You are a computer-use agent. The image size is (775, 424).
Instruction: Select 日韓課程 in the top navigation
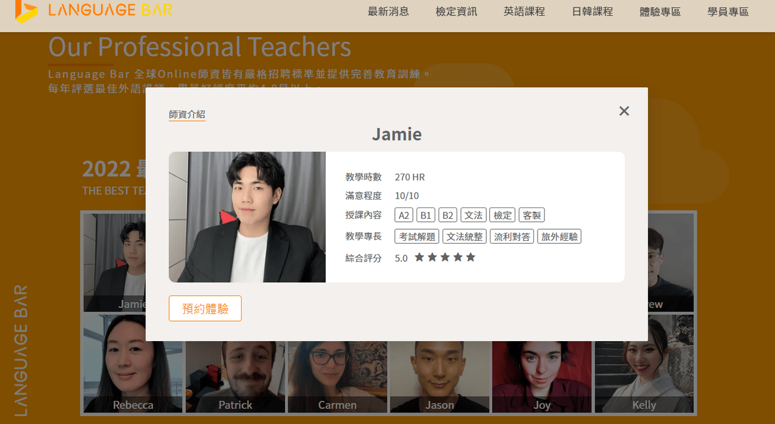(592, 11)
